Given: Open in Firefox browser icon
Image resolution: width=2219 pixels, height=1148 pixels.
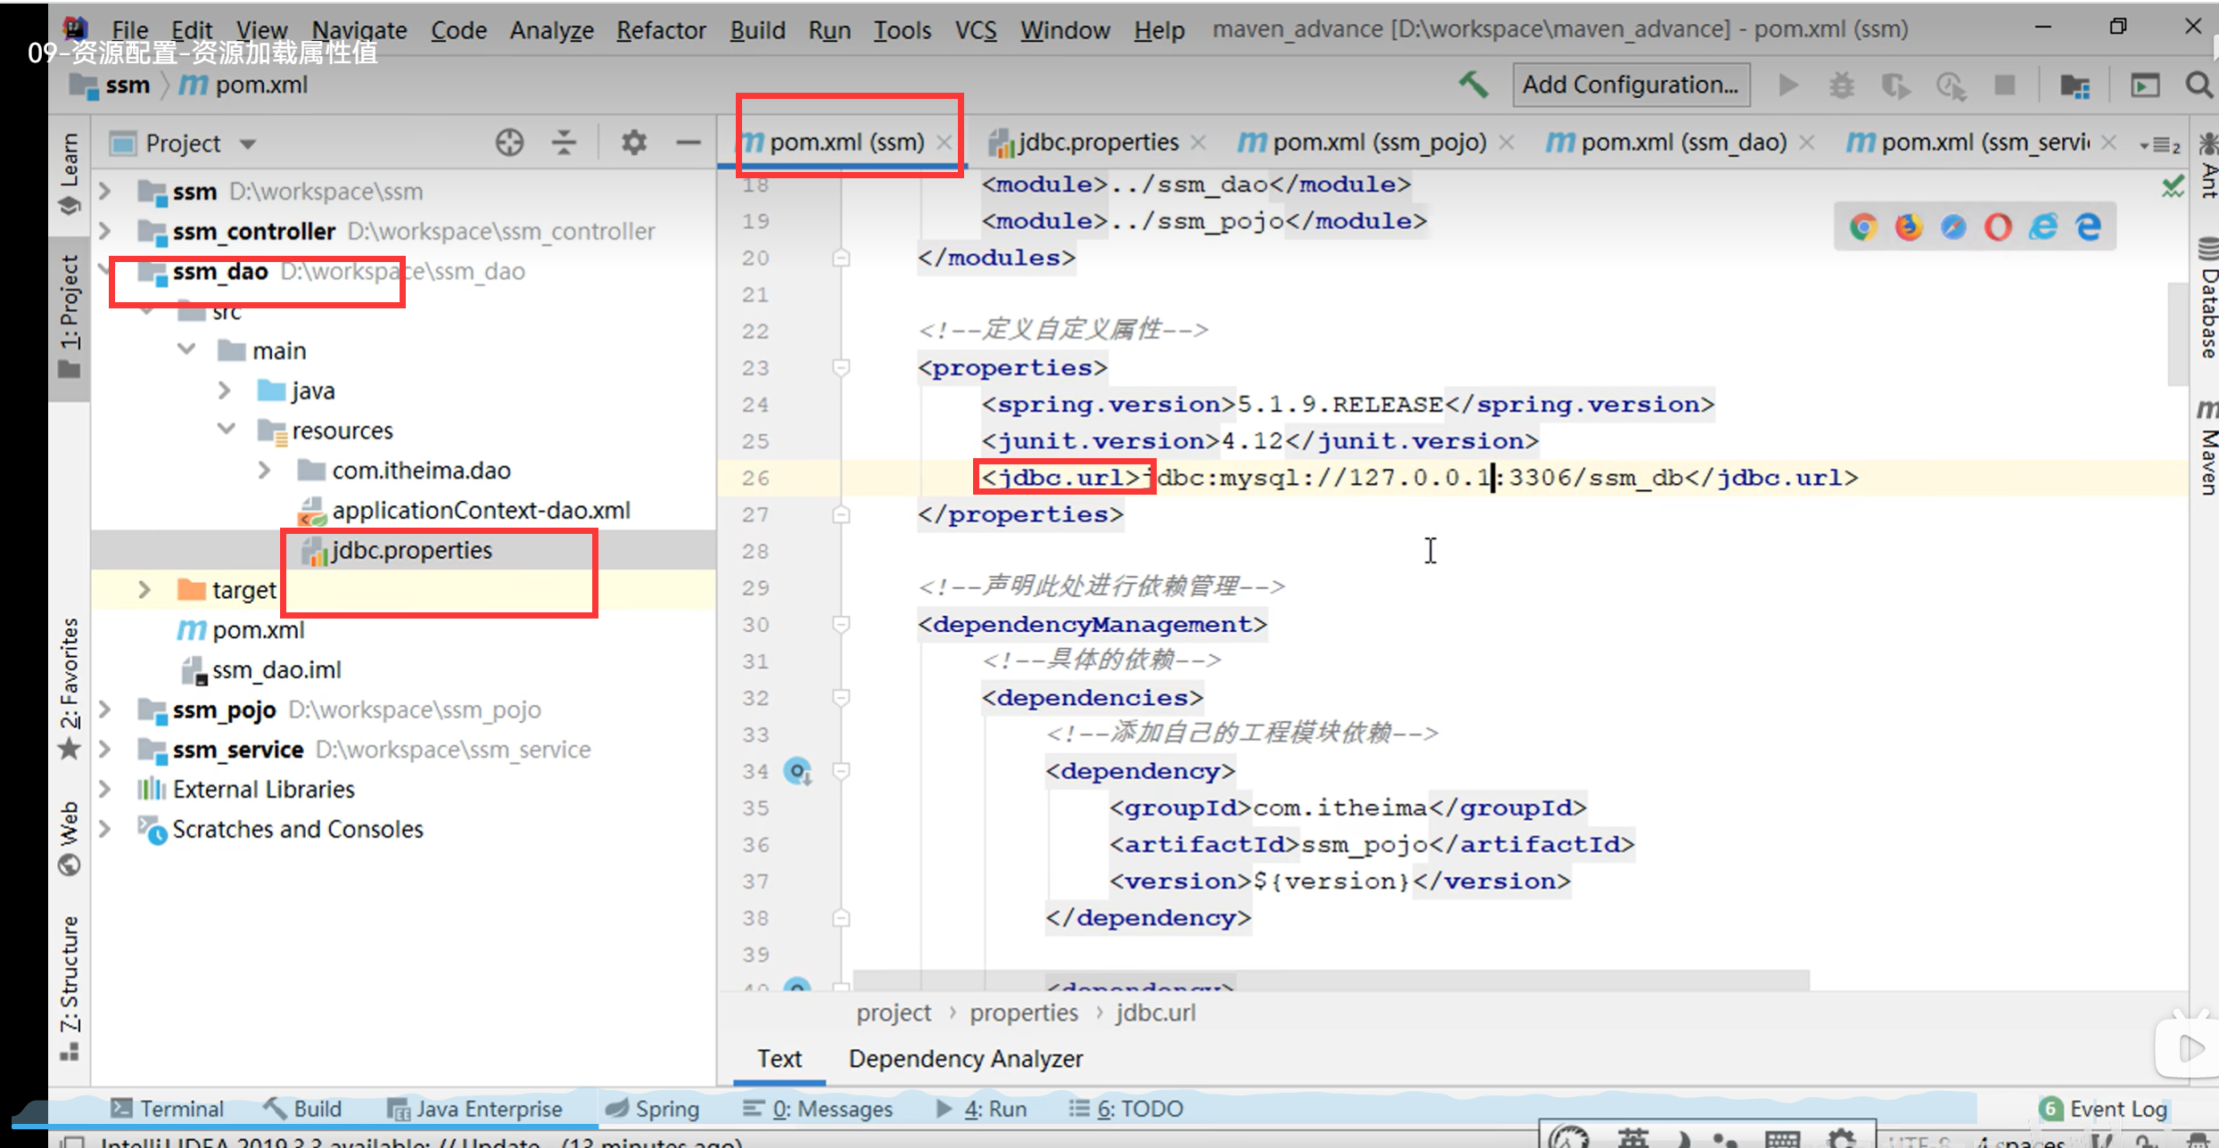Looking at the screenshot, I should (1909, 227).
